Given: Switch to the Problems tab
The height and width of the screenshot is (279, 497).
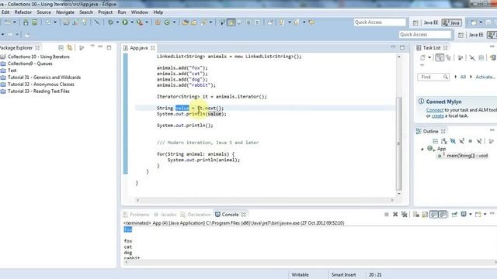Looking at the screenshot, I should (136, 215).
